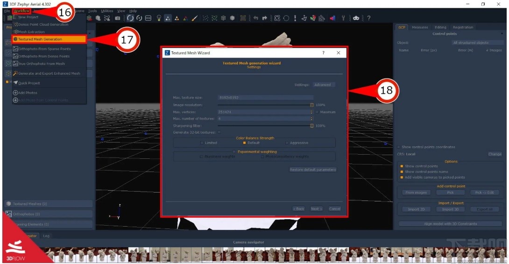Viewport: 509px width, 264px height.
Task: Click the Back button in wizard
Action: click(299, 209)
